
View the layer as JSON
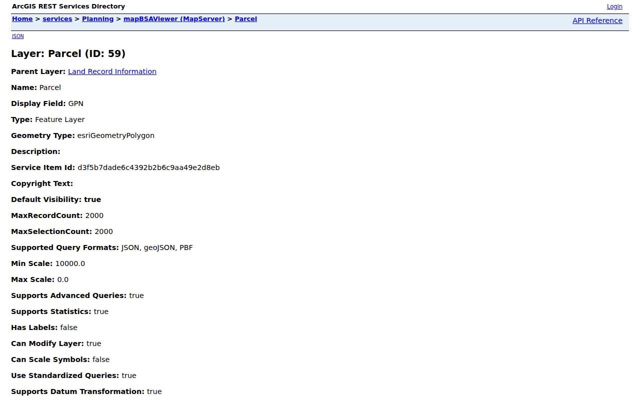pyautogui.click(x=17, y=36)
